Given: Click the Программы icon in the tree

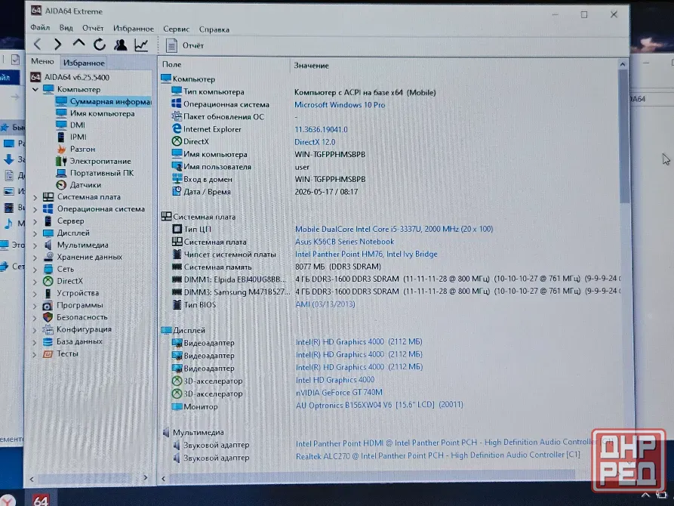Looking at the screenshot, I should click(48, 306).
